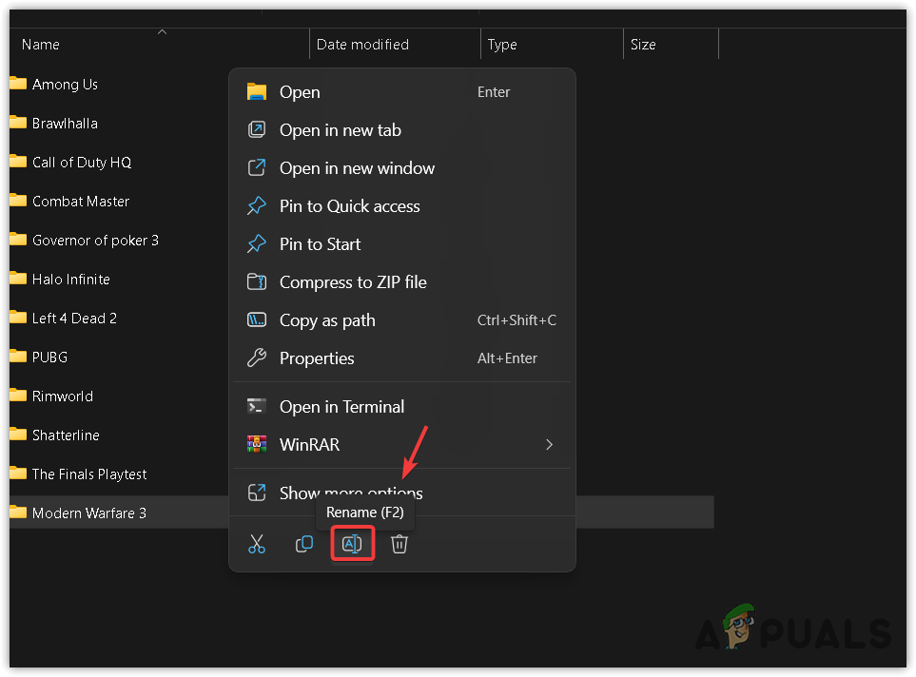
Task: Select the Call of Duty HQ folder
Action: pos(81,163)
